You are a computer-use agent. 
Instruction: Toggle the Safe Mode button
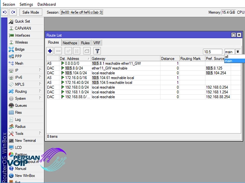pyautogui.click(x=31, y=12)
